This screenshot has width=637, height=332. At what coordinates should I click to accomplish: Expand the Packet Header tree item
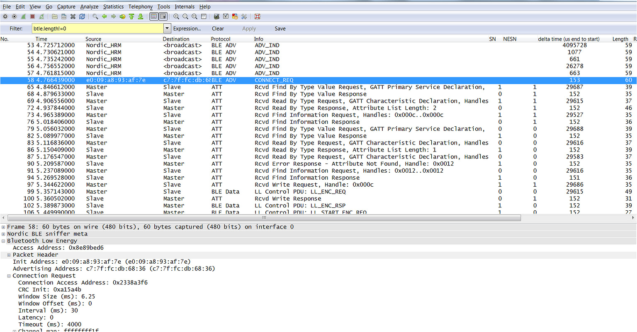[9, 255]
